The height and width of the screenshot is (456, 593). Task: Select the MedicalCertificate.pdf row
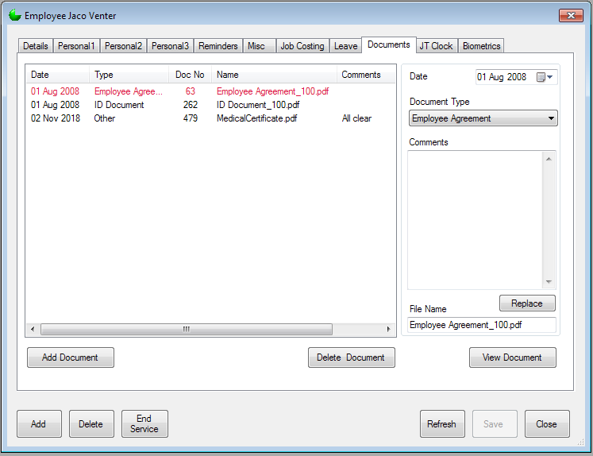click(210, 118)
